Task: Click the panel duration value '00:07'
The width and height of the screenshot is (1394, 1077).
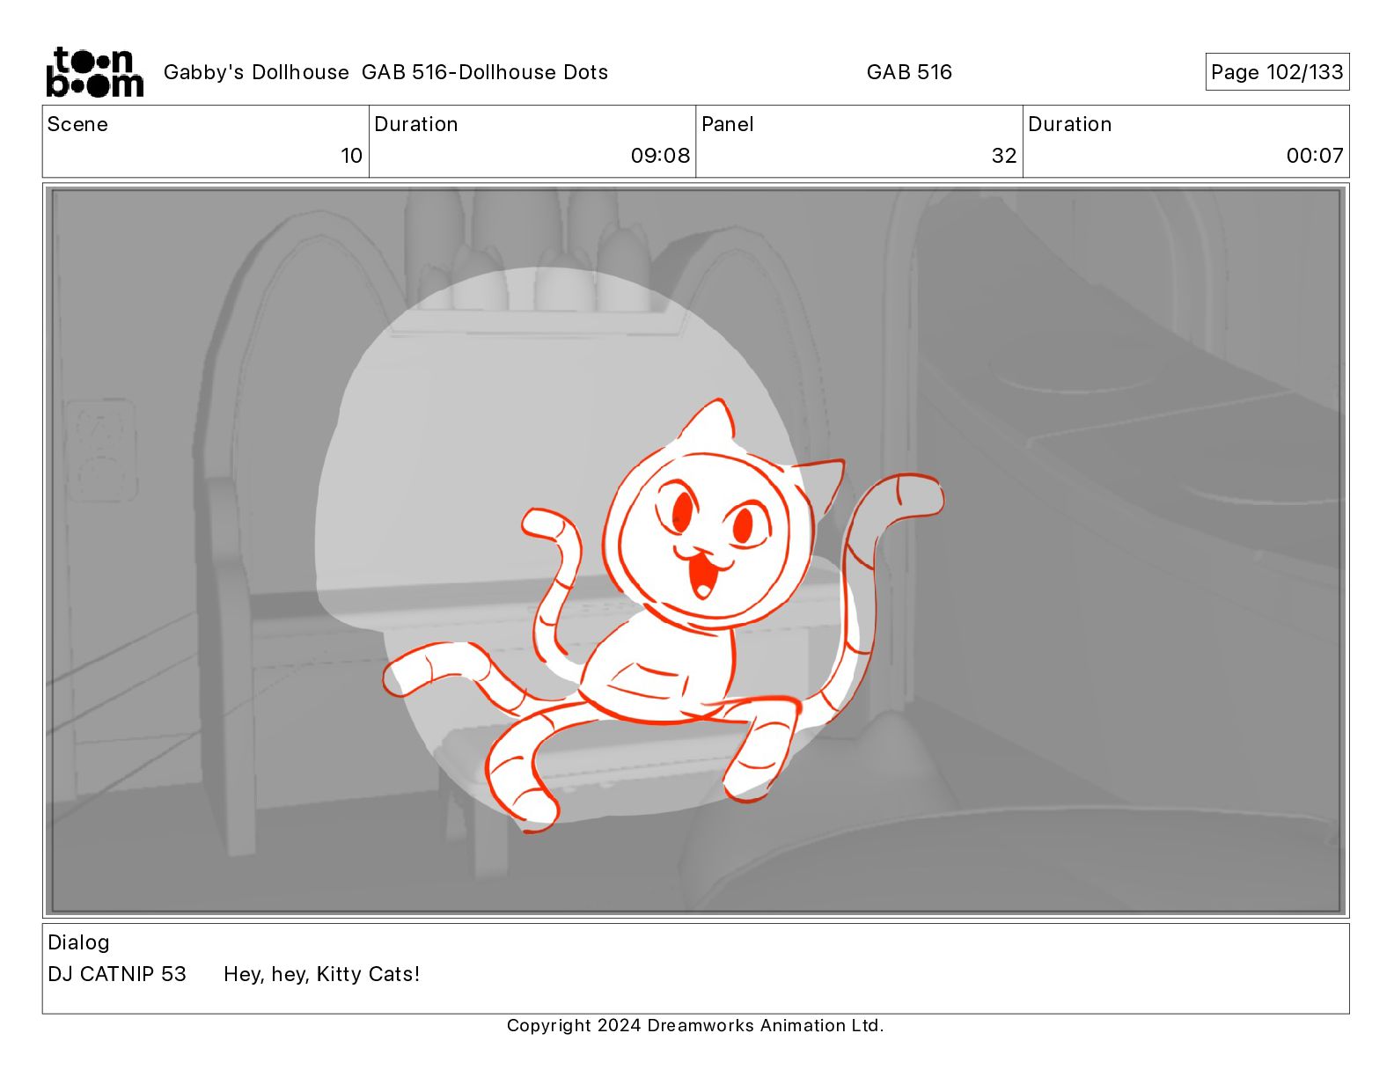Action: pyautogui.click(x=1315, y=156)
